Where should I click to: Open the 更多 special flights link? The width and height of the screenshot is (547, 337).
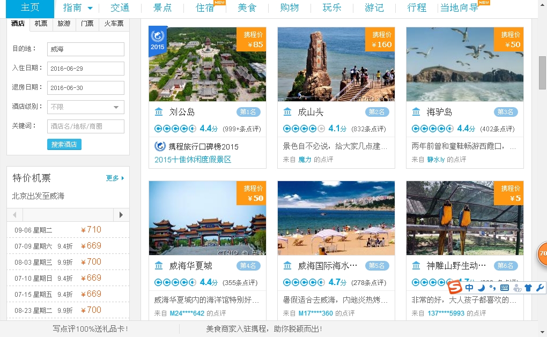point(115,178)
